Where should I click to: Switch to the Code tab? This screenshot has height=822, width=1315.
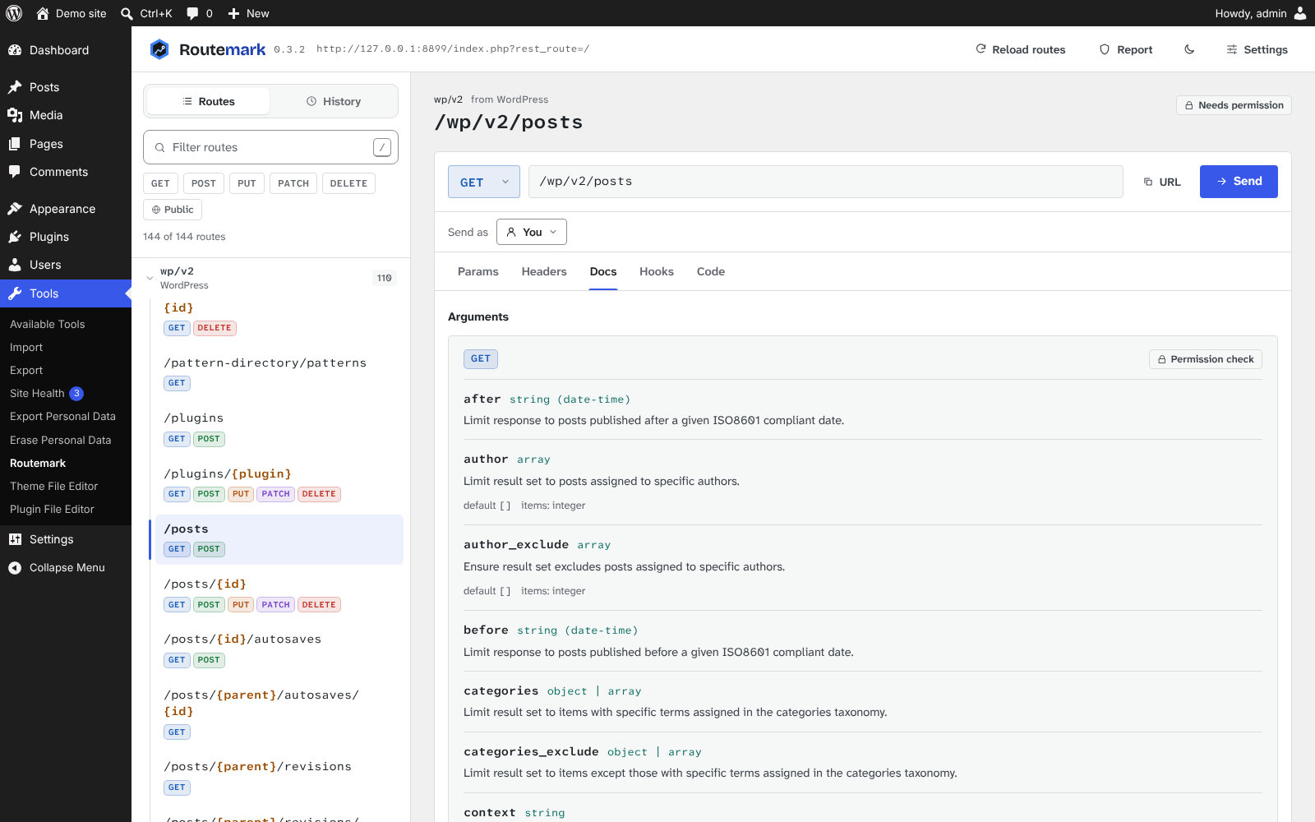coord(711,271)
